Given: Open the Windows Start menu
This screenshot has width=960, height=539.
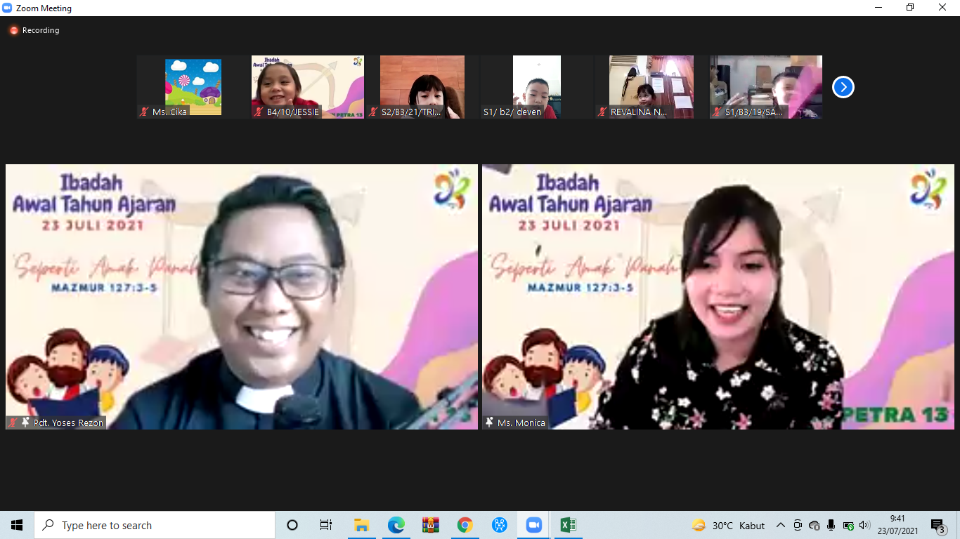Looking at the screenshot, I should tap(17, 525).
